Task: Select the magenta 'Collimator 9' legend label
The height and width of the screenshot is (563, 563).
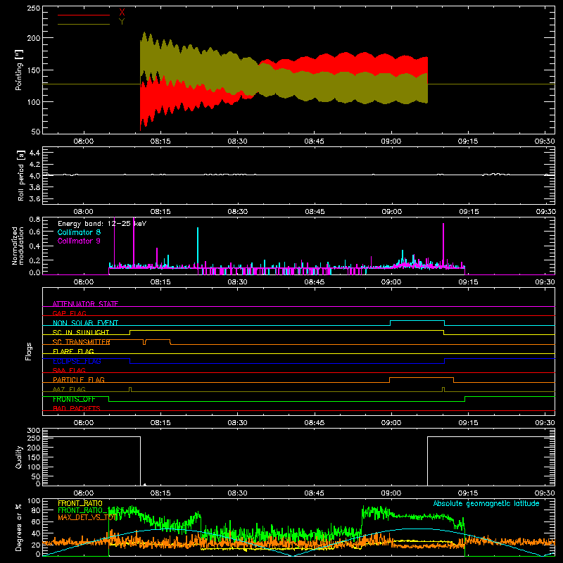Action: (79, 241)
